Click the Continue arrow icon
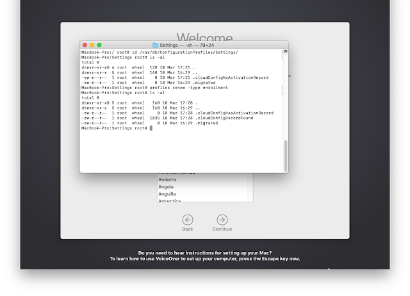410x296 pixels. pyautogui.click(x=222, y=220)
